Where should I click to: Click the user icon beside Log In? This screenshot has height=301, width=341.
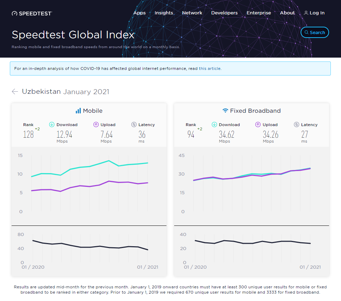306,13
